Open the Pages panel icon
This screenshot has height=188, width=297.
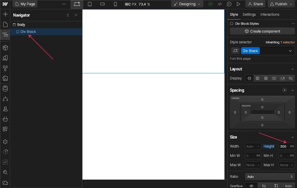[5, 24]
